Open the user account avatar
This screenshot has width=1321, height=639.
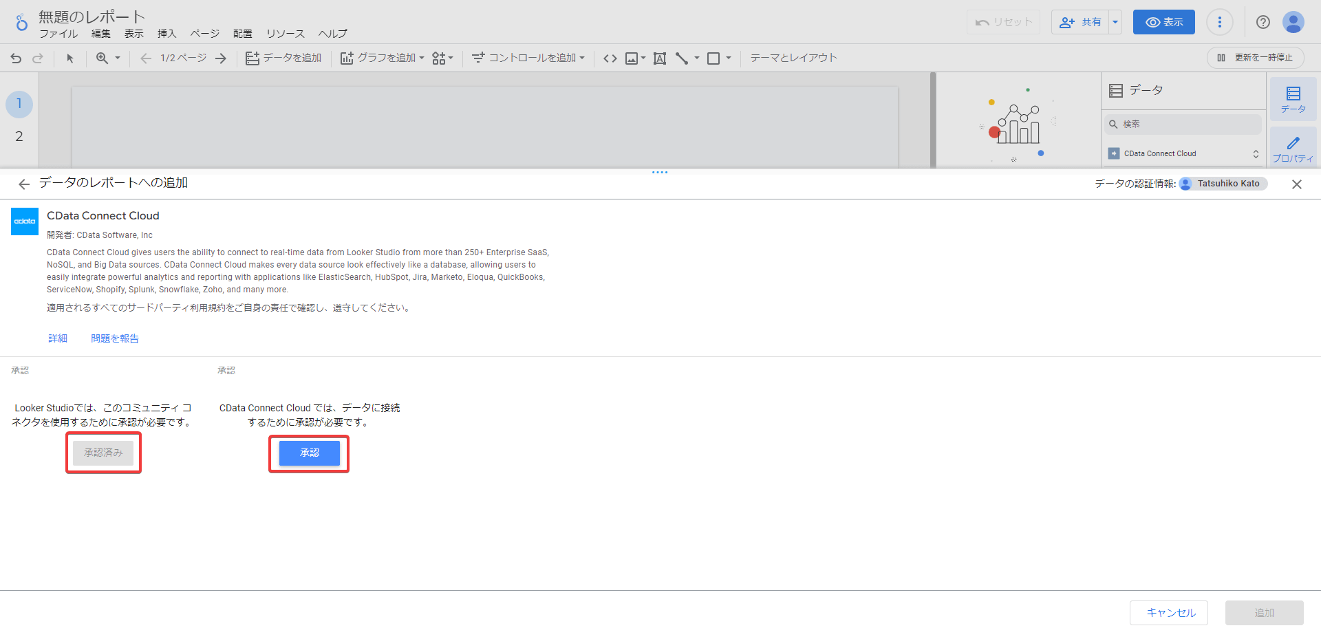click(1293, 22)
